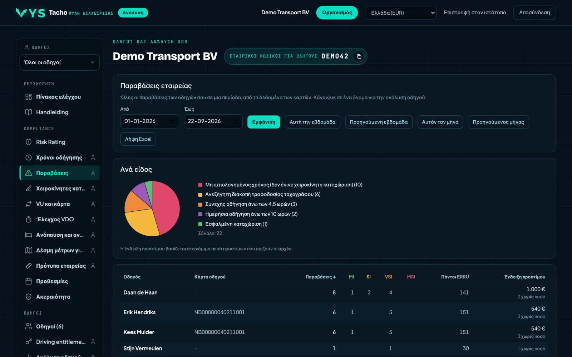
Task: Copy the company driver code DEM042
Action: (x=359, y=56)
